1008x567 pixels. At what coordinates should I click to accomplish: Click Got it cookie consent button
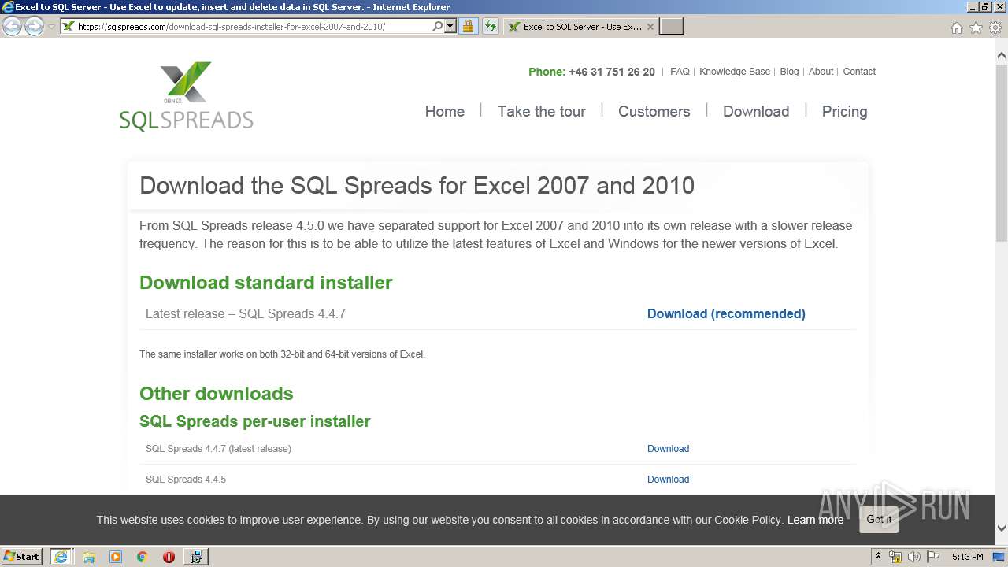point(879,519)
